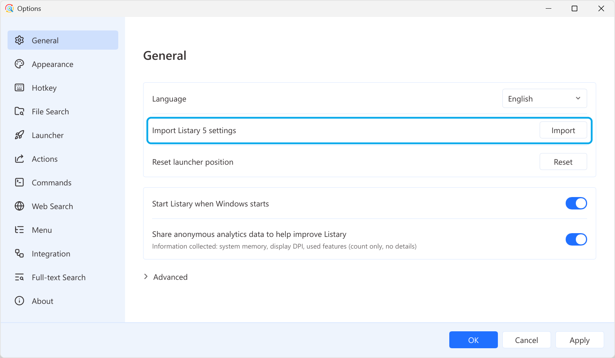Expand the Advanced section
This screenshot has width=615, height=358.
point(166,277)
